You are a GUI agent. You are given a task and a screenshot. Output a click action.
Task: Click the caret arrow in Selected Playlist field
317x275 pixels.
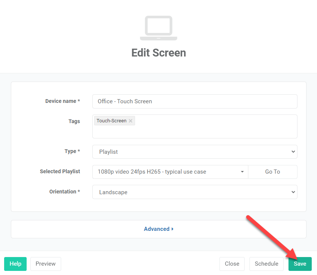(x=242, y=172)
